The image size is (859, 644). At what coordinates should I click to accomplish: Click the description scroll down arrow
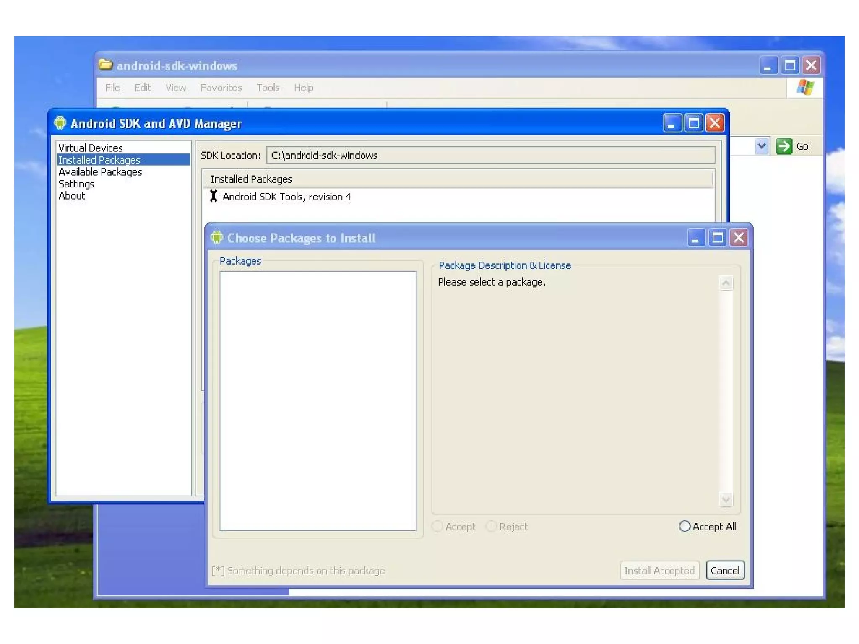tap(726, 499)
